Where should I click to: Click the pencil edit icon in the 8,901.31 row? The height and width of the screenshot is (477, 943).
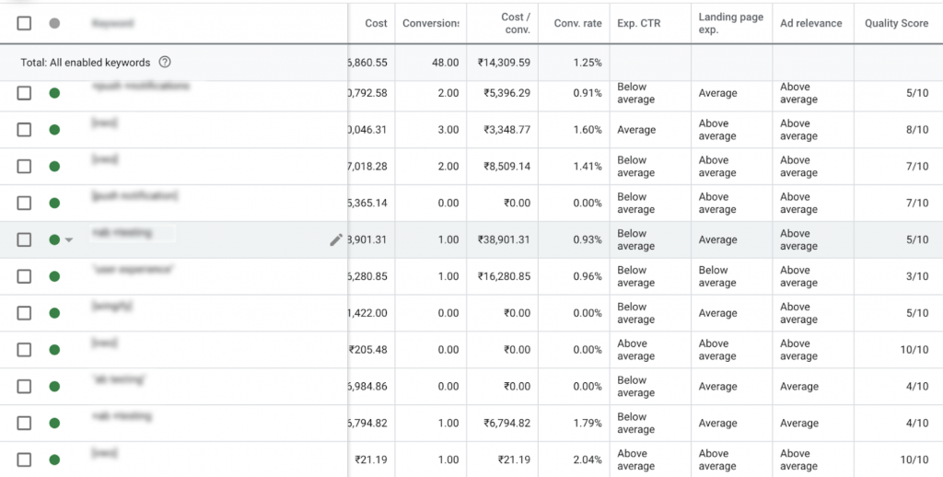(x=336, y=239)
